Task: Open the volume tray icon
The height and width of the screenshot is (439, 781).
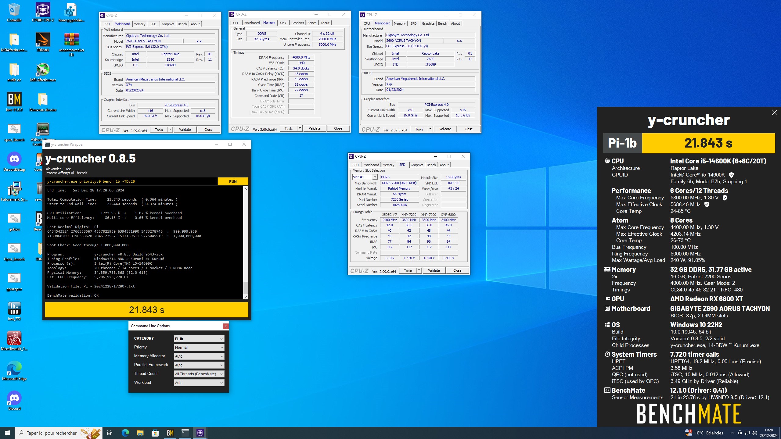Action: 754,433
